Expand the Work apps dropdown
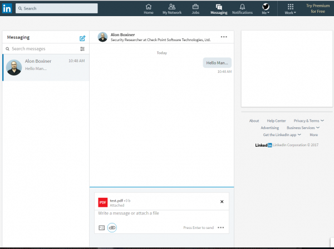This screenshot has height=249, width=334. pos(291,9)
